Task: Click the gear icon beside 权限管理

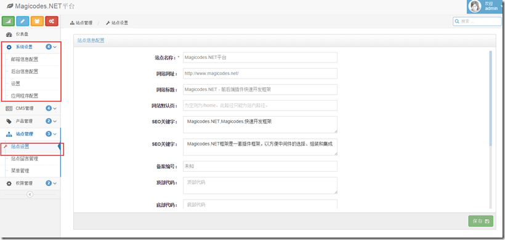Action: coord(9,184)
